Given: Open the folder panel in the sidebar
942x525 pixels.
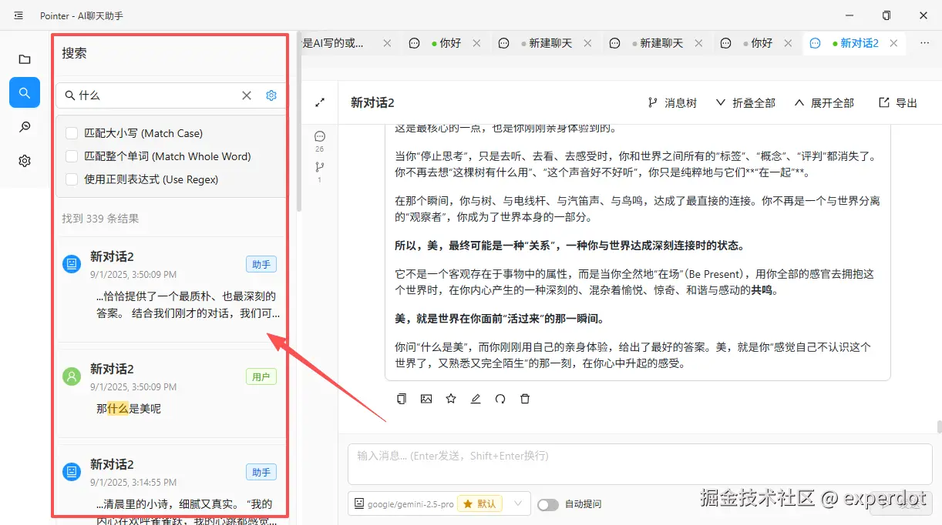Looking at the screenshot, I should coord(25,59).
